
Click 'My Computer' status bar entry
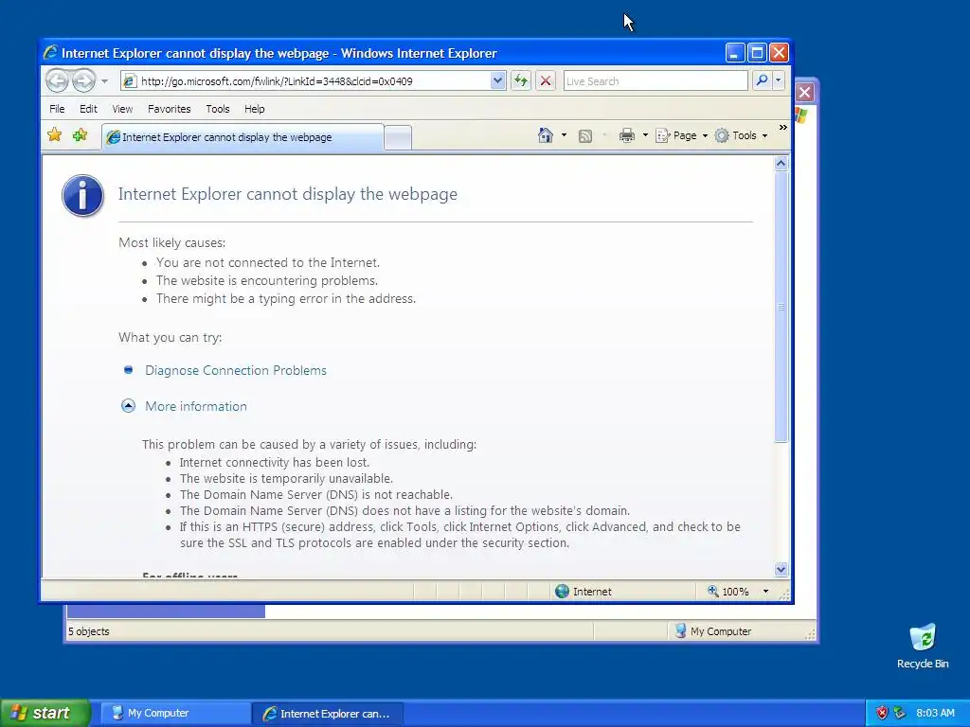point(712,631)
